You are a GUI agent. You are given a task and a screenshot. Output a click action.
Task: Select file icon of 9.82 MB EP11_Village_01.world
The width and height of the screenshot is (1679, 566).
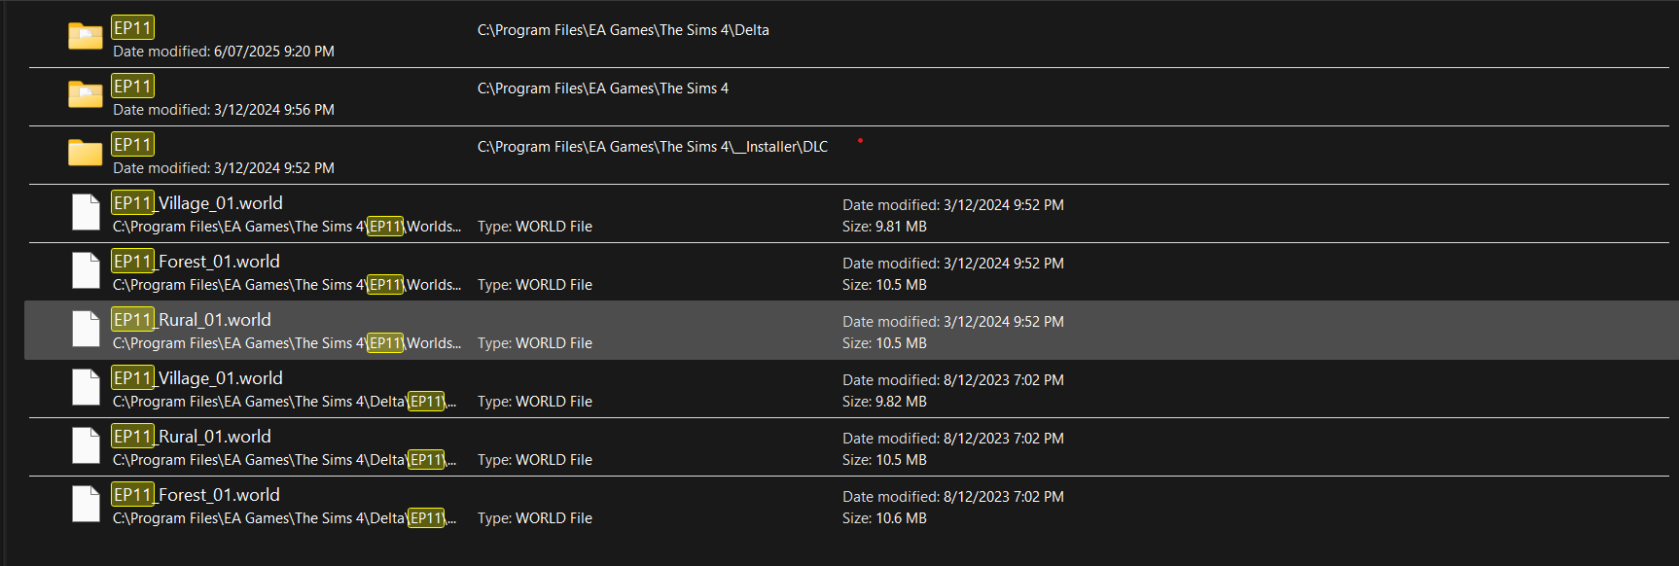[86, 388]
